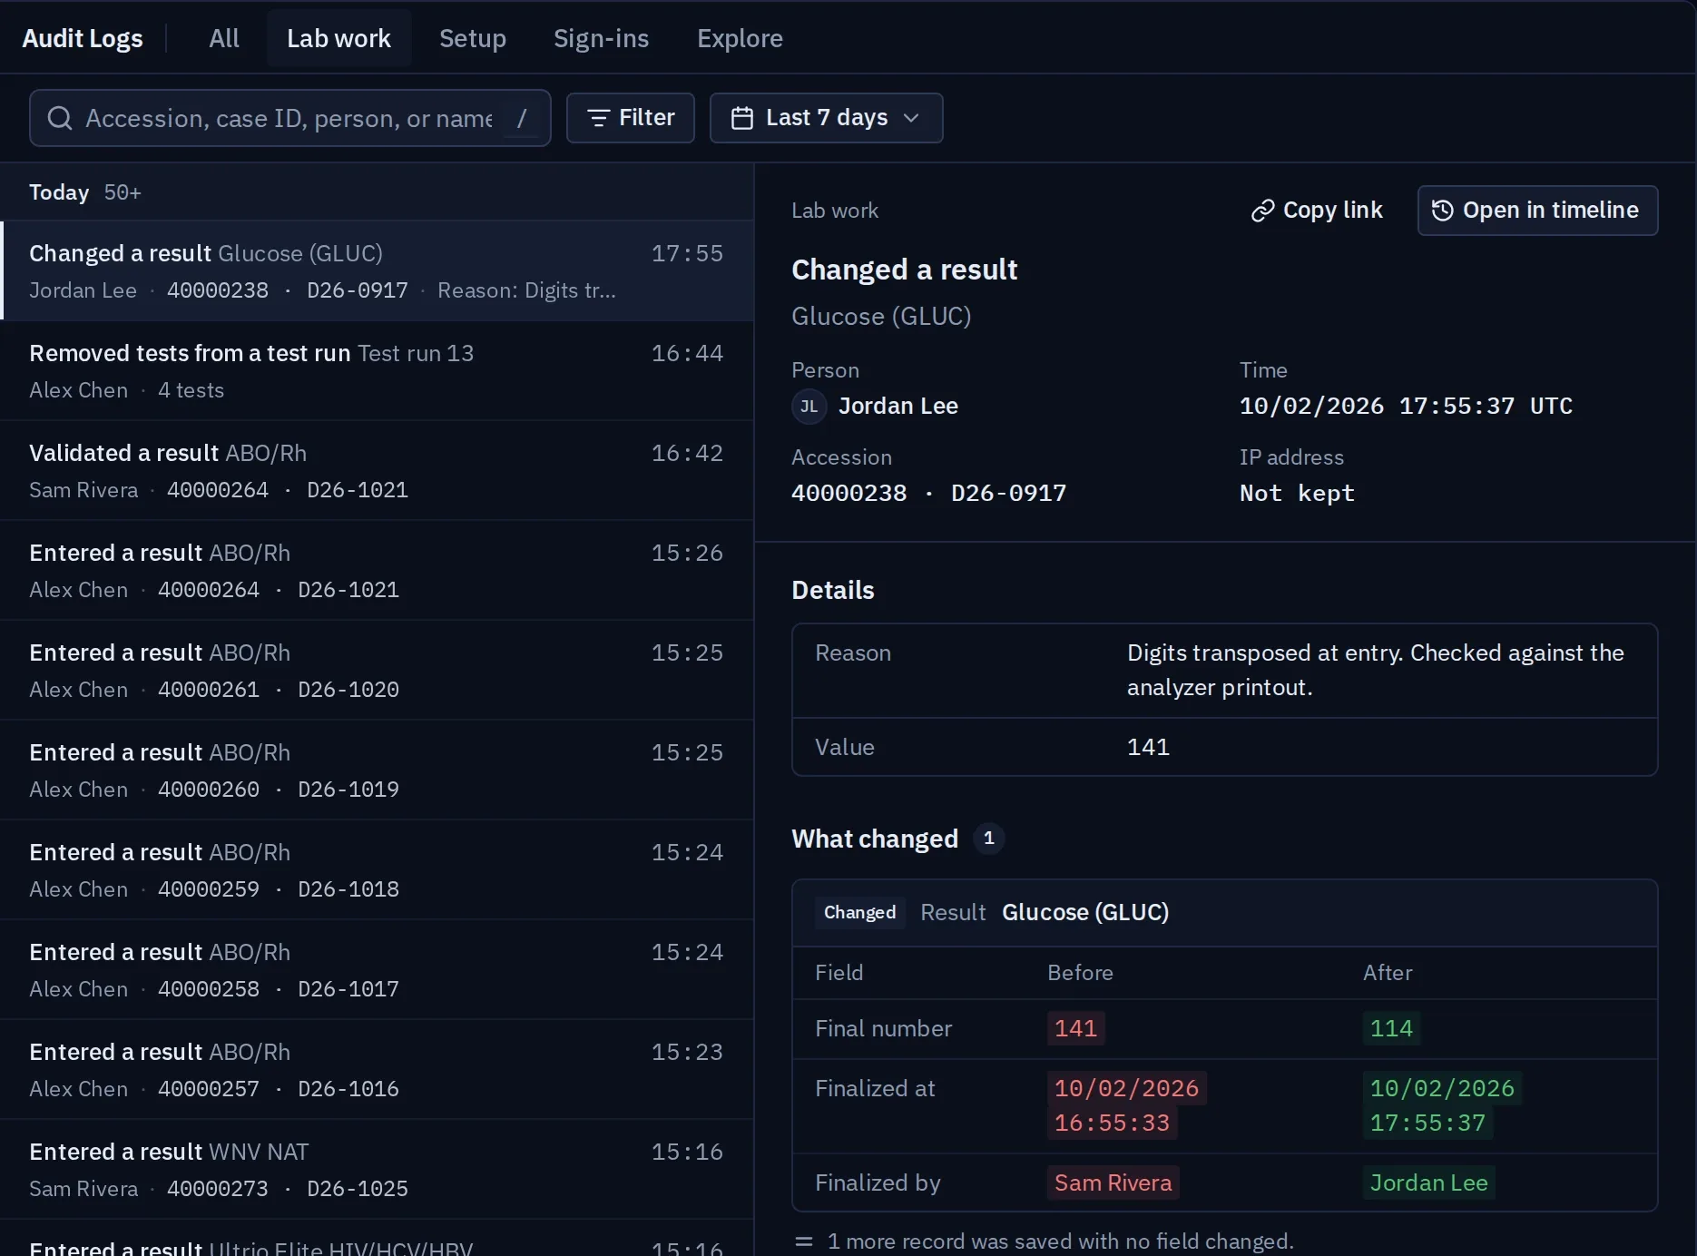Open the Filter button
This screenshot has height=1256, width=1697.
(x=631, y=118)
